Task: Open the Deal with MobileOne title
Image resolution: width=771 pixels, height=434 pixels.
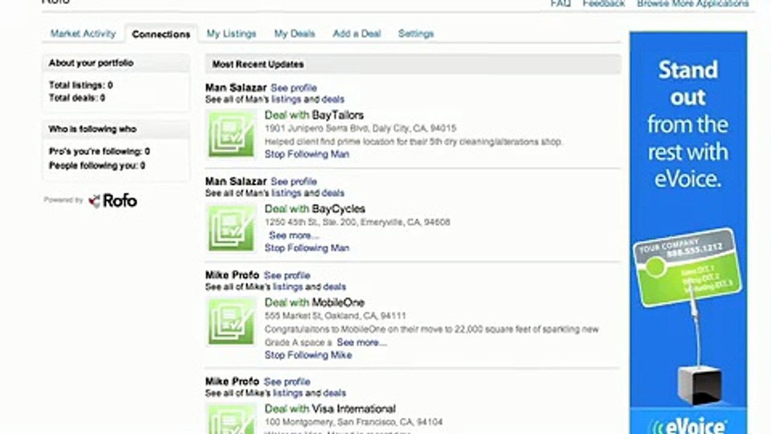Action: pos(314,303)
